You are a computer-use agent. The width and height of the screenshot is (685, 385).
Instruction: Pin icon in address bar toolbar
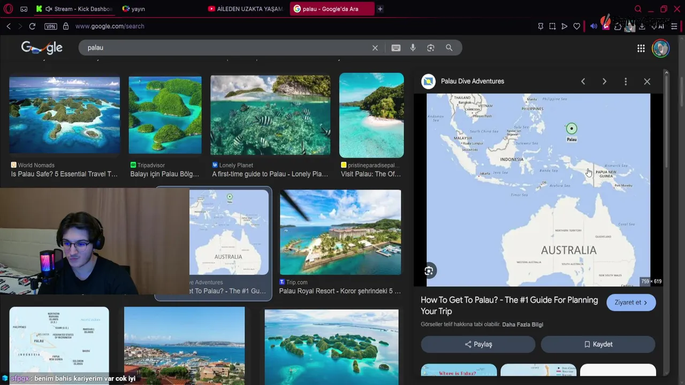tap(541, 26)
